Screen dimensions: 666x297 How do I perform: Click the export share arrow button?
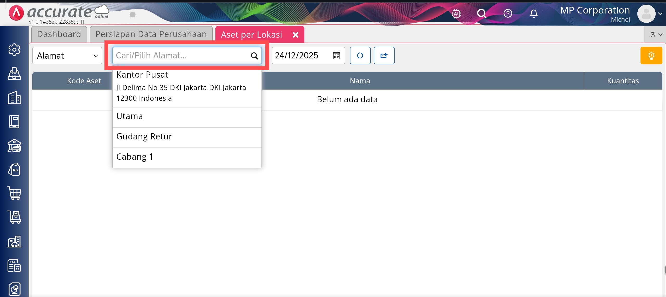pyautogui.click(x=384, y=56)
